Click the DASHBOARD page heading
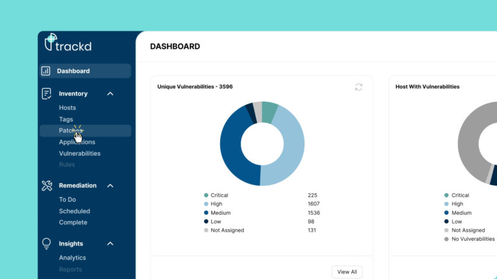The width and height of the screenshot is (497, 279). point(175,46)
